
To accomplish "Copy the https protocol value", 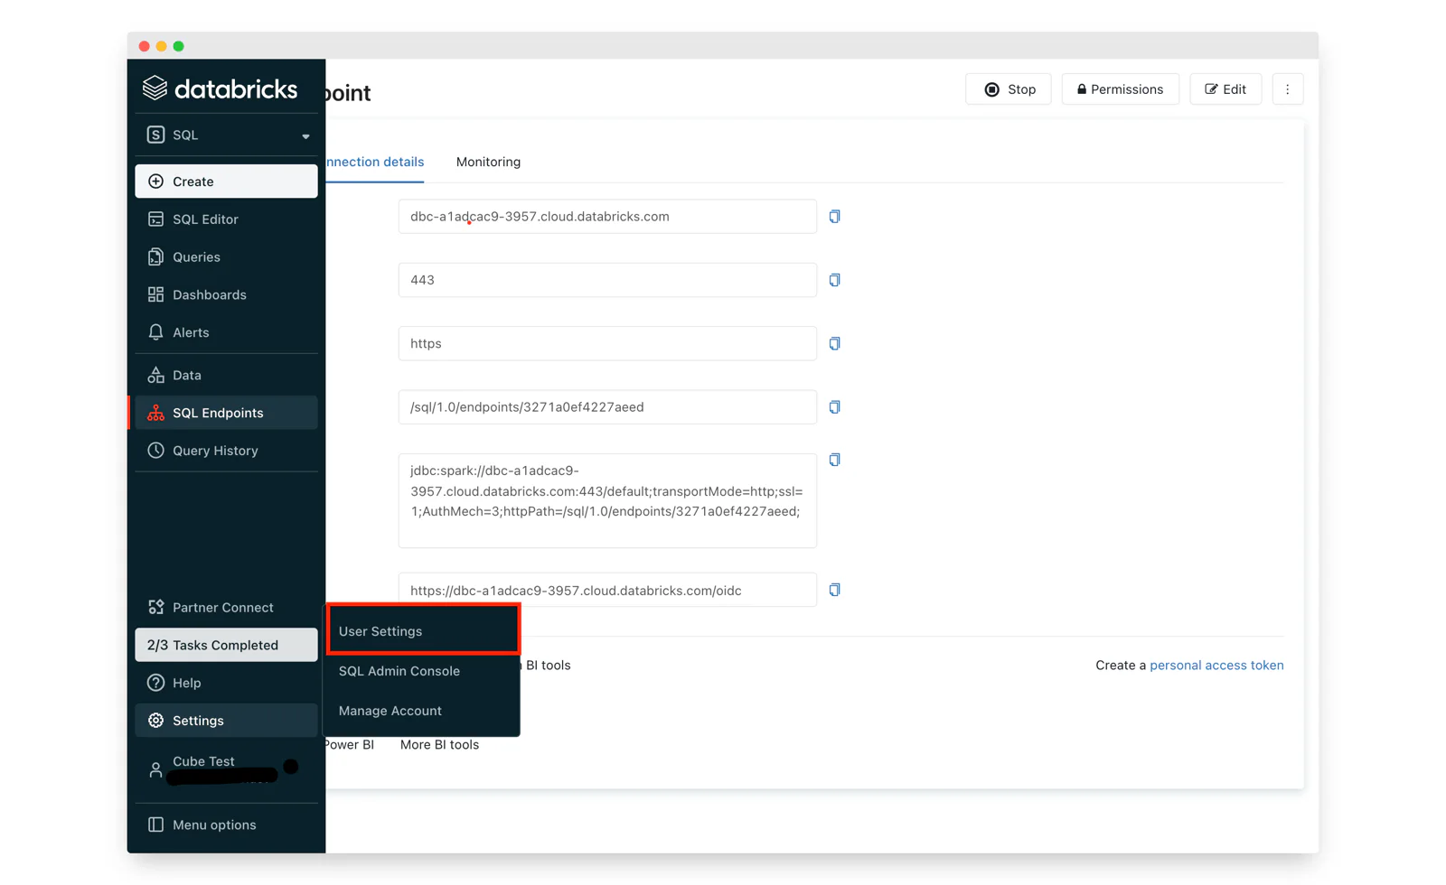I will coord(834,343).
